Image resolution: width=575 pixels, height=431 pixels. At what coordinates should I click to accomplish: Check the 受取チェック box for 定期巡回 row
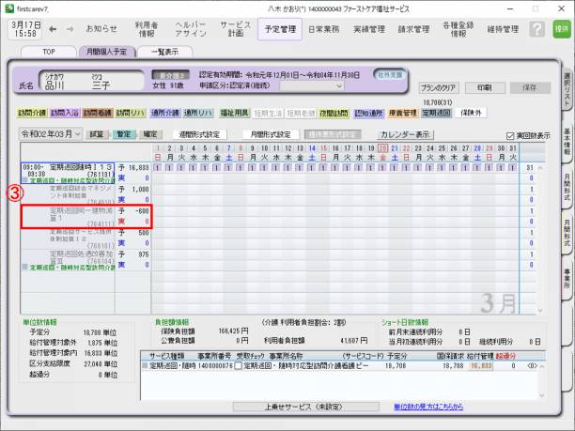tap(238, 365)
